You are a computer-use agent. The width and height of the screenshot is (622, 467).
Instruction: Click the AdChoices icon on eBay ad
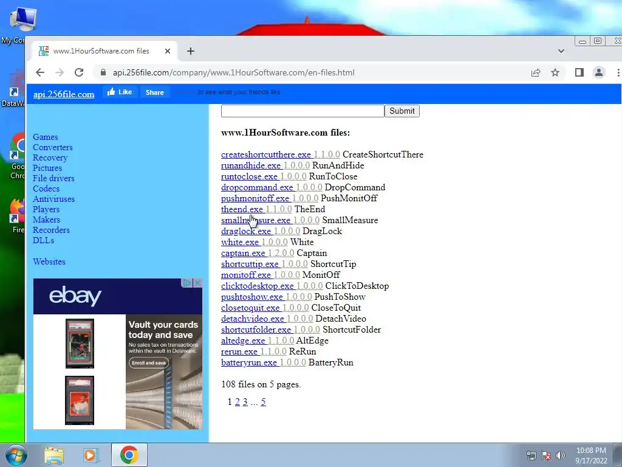pos(187,283)
